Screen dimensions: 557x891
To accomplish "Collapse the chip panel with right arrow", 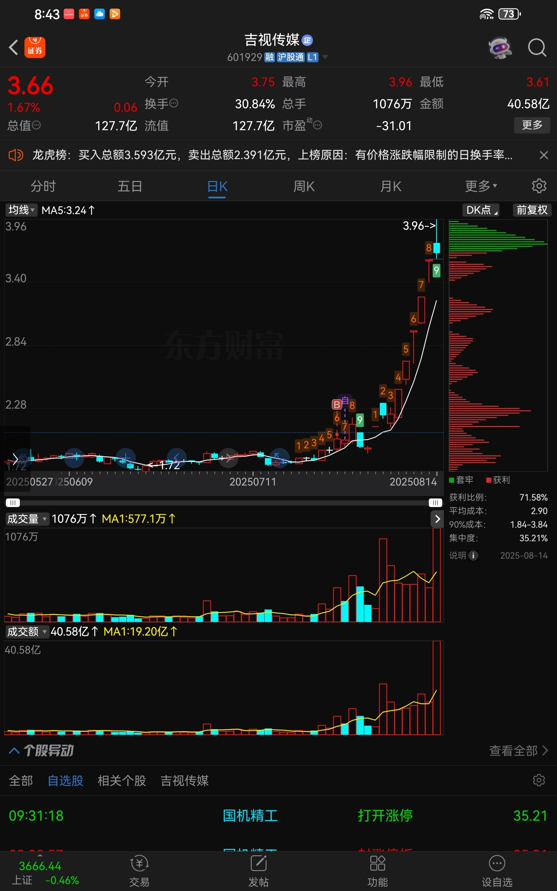I will tap(437, 519).
